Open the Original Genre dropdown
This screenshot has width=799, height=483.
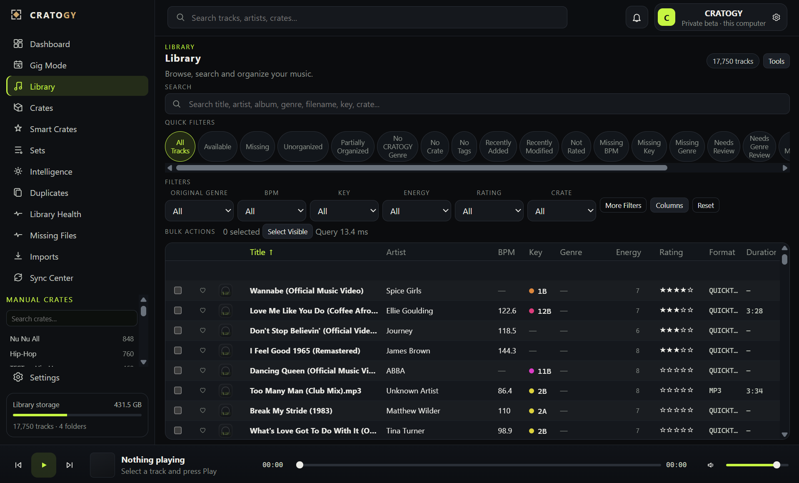[200, 211]
